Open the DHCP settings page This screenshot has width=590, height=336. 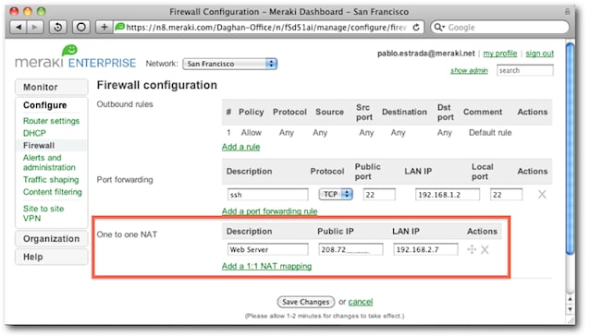[x=34, y=133]
